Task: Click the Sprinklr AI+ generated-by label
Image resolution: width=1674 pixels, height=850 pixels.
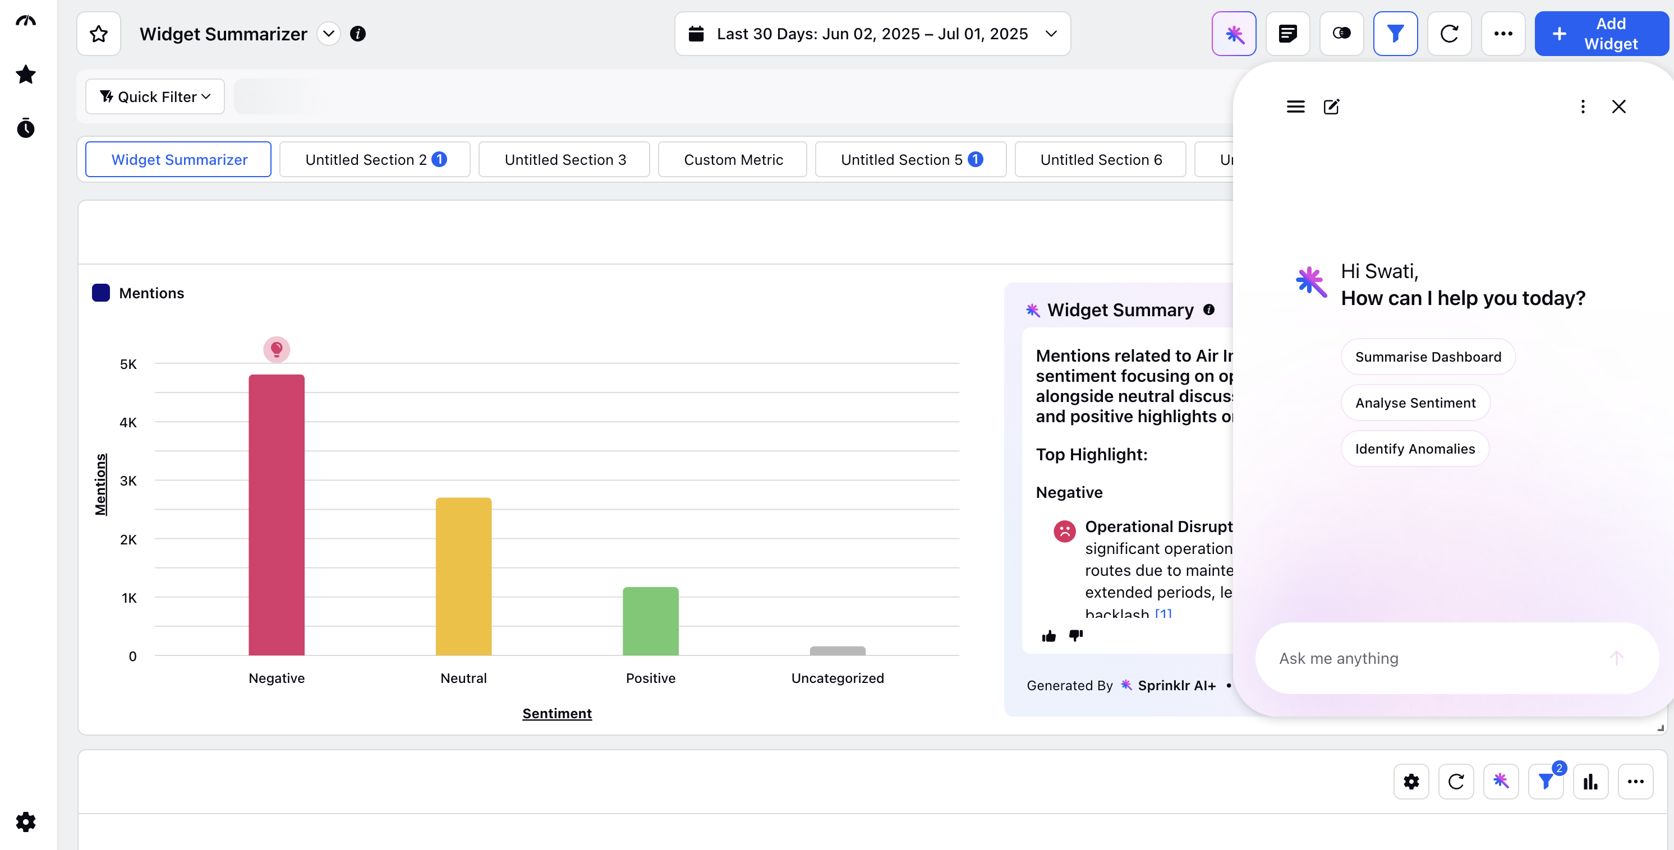Action: pyautogui.click(x=1169, y=686)
